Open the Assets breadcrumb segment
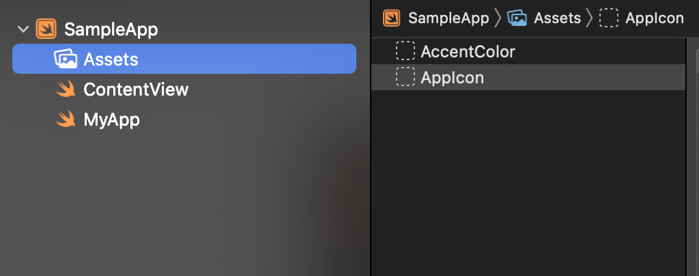Image resolution: width=699 pixels, height=276 pixels. pos(557,18)
